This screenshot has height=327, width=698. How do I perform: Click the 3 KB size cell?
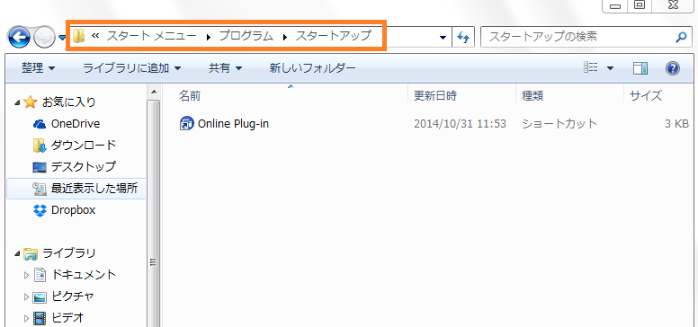(676, 123)
